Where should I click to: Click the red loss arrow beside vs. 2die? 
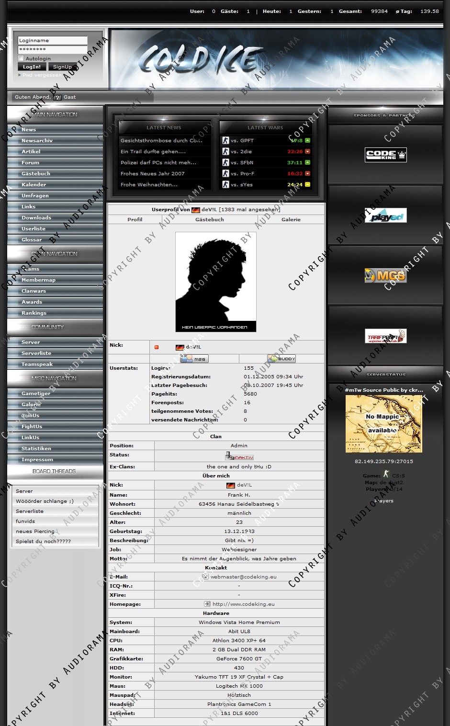[307, 151]
